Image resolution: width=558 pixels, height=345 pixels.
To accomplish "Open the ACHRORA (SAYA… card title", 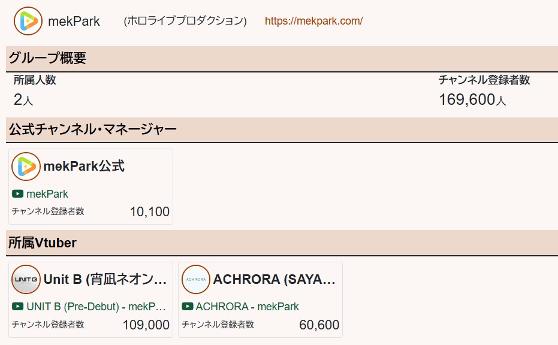I will [x=275, y=279].
